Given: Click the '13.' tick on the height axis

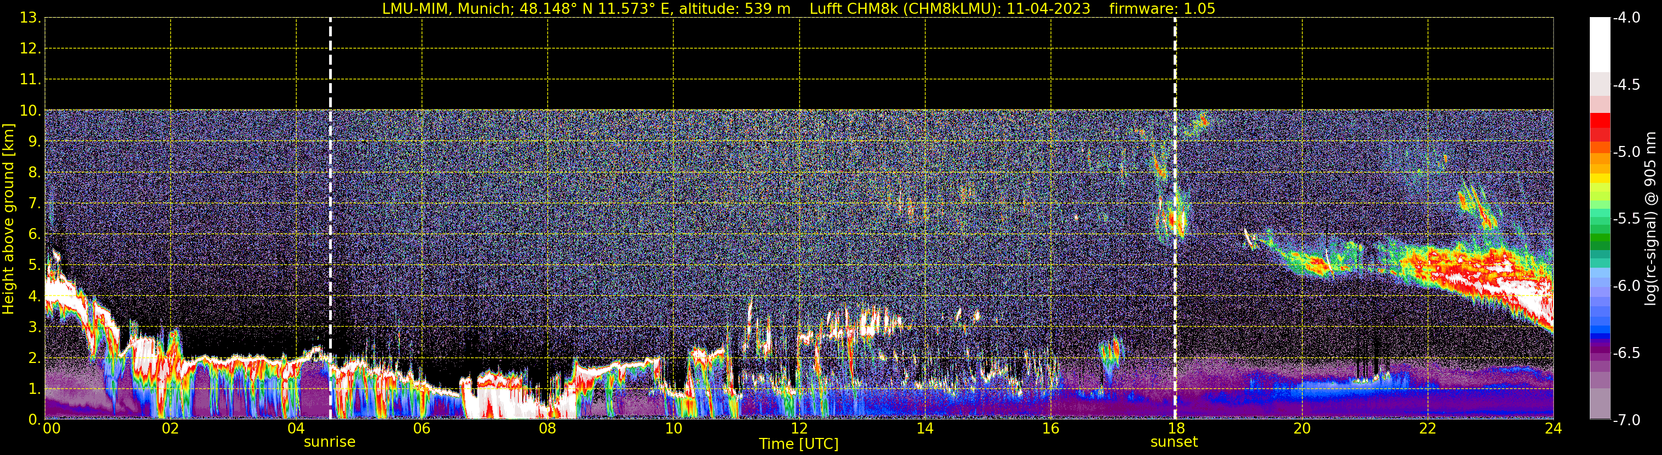Looking at the screenshot, I should pos(30,18).
